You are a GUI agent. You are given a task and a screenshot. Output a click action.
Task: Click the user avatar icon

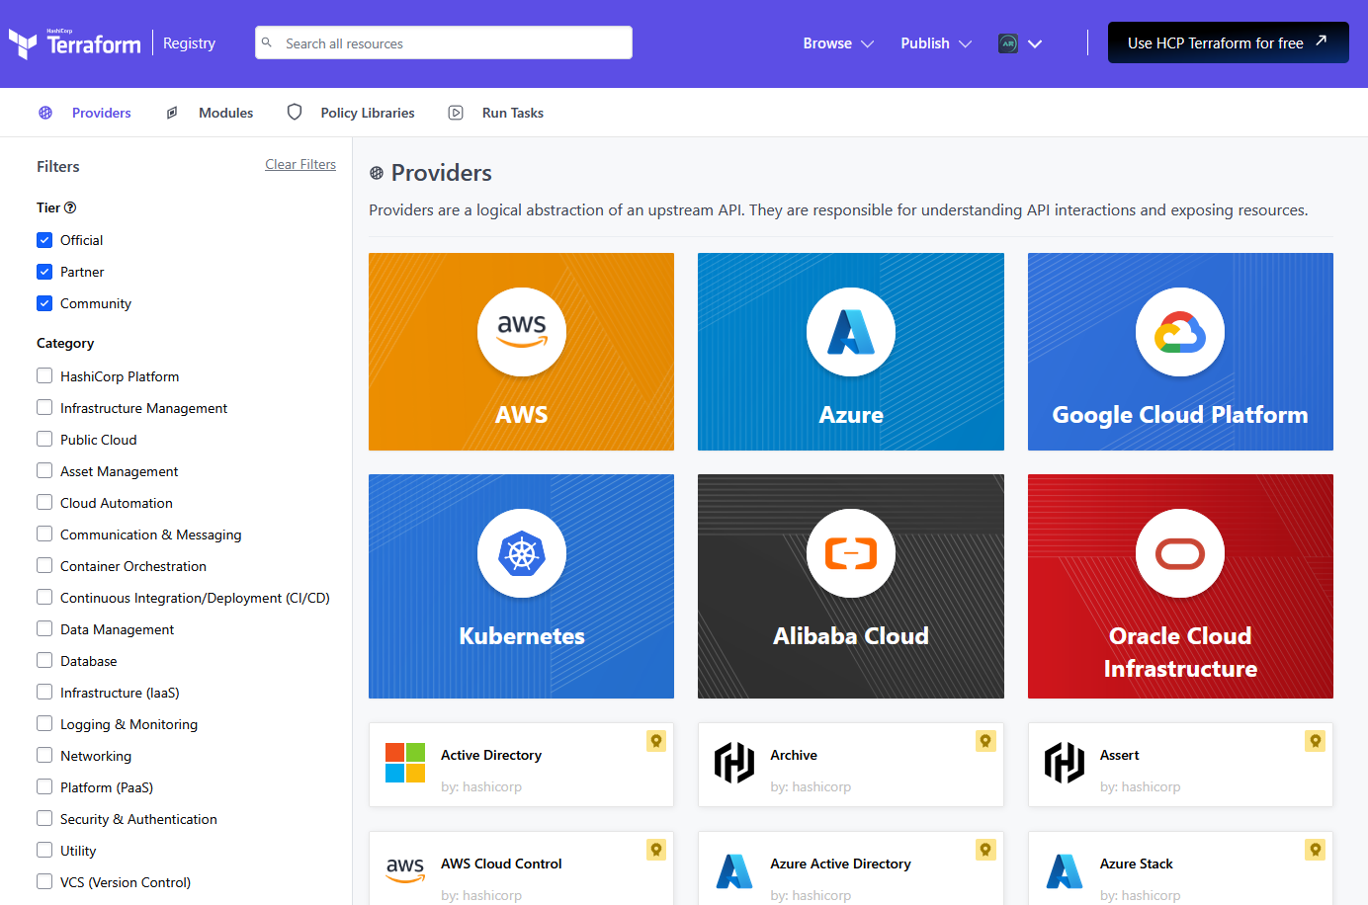point(1007,43)
